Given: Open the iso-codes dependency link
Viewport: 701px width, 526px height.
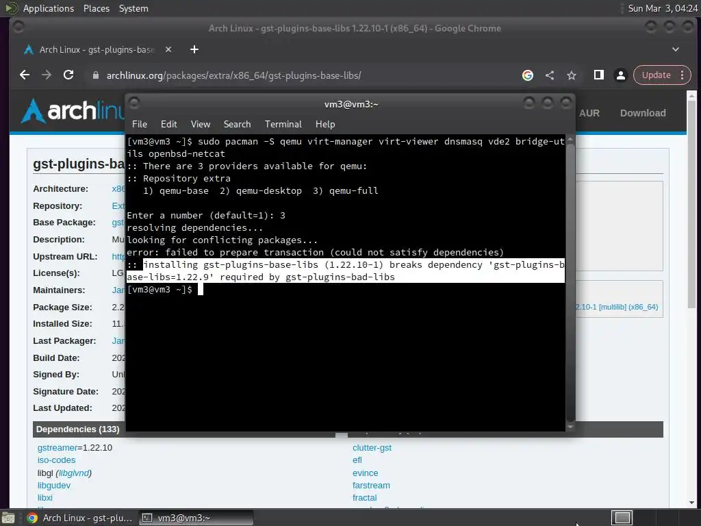Looking at the screenshot, I should [x=56, y=460].
